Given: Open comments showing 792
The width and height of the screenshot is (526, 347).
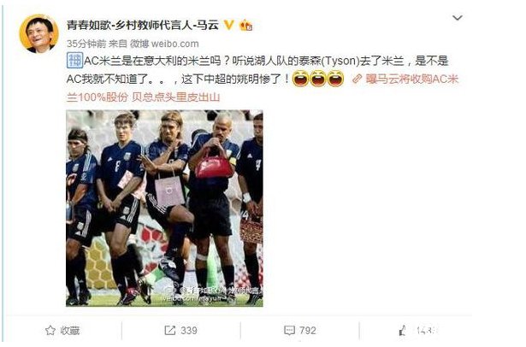Looking at the screenshot, I should click(300, 331).
